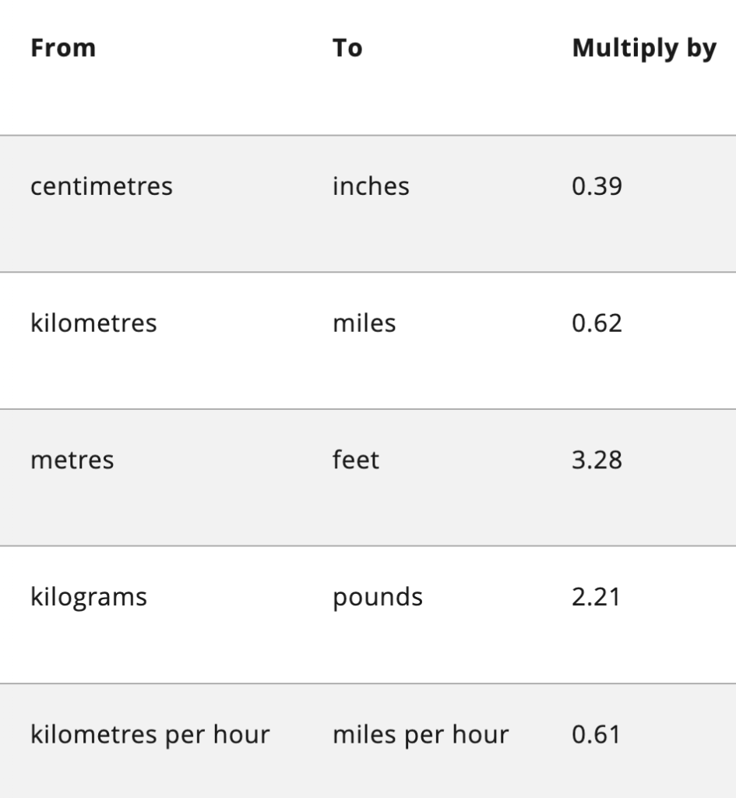Click the "Multiply by" column header
Image resolution: width=736 pixels, height=798 pixels.
(643, 48)
